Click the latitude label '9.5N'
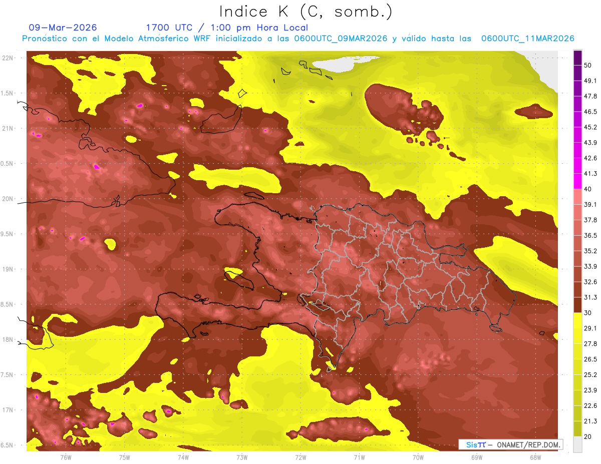 (x=8, y=234)
